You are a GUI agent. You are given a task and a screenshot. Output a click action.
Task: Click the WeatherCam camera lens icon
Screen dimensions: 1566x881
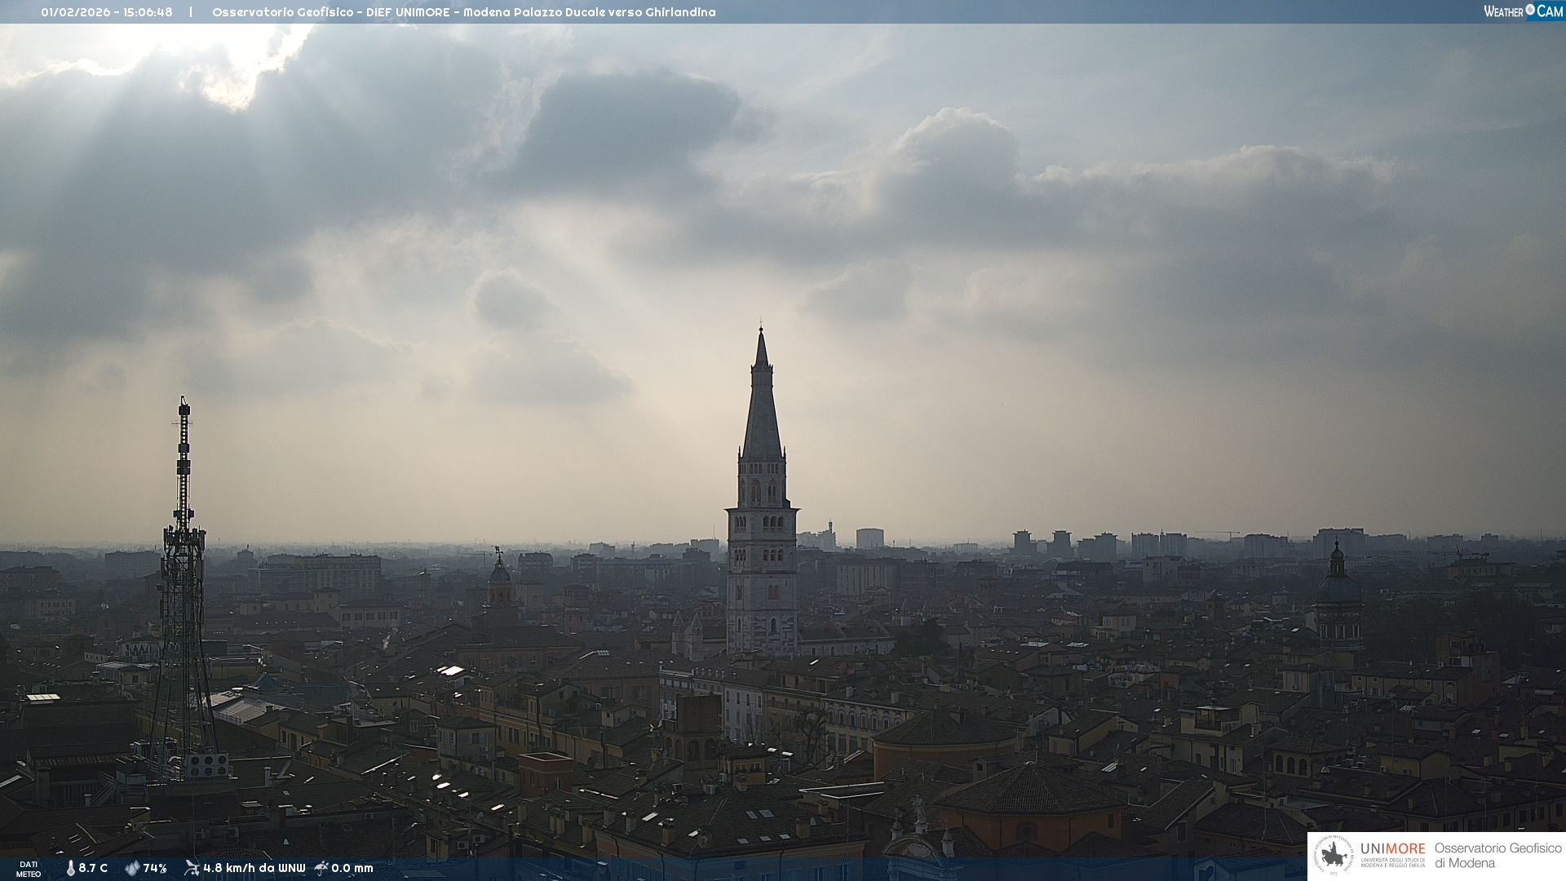(1530, 10)
